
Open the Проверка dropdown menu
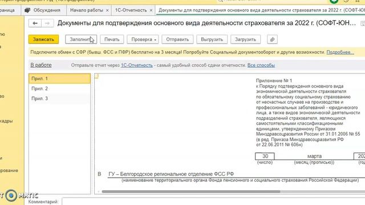[143, 39]
